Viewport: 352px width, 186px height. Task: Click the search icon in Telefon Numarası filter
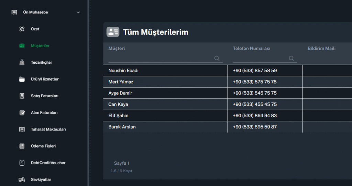click(x=291, y=58)
